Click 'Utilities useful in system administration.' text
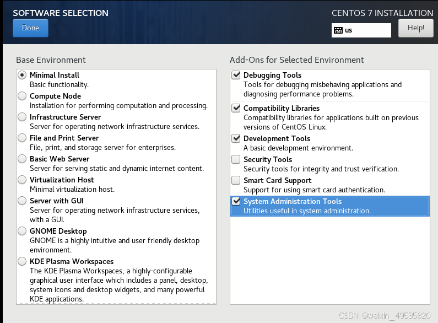This screenshot has width=438, height=323. point(307,211)
